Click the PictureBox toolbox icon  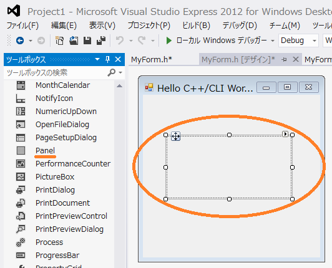point(21,177)
